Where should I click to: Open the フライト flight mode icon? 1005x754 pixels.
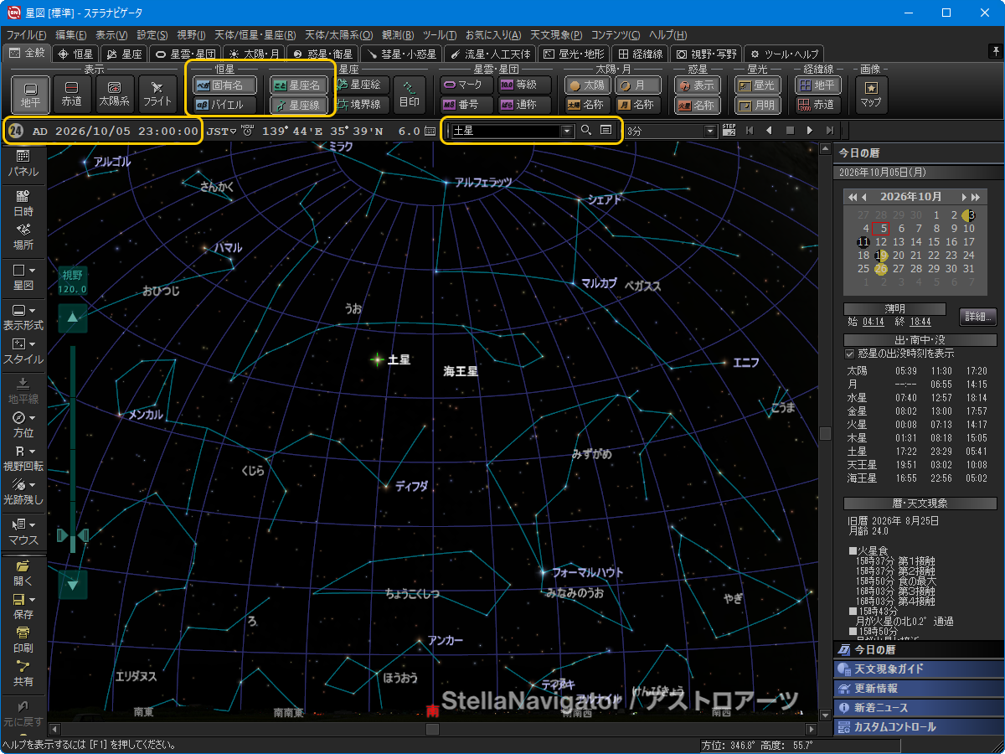[157, 94]
